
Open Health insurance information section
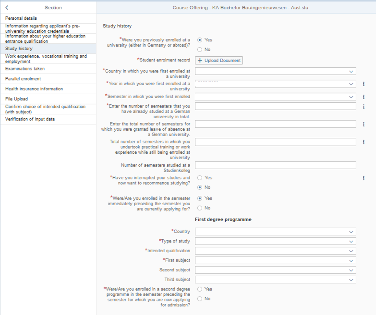click(34, 89)
